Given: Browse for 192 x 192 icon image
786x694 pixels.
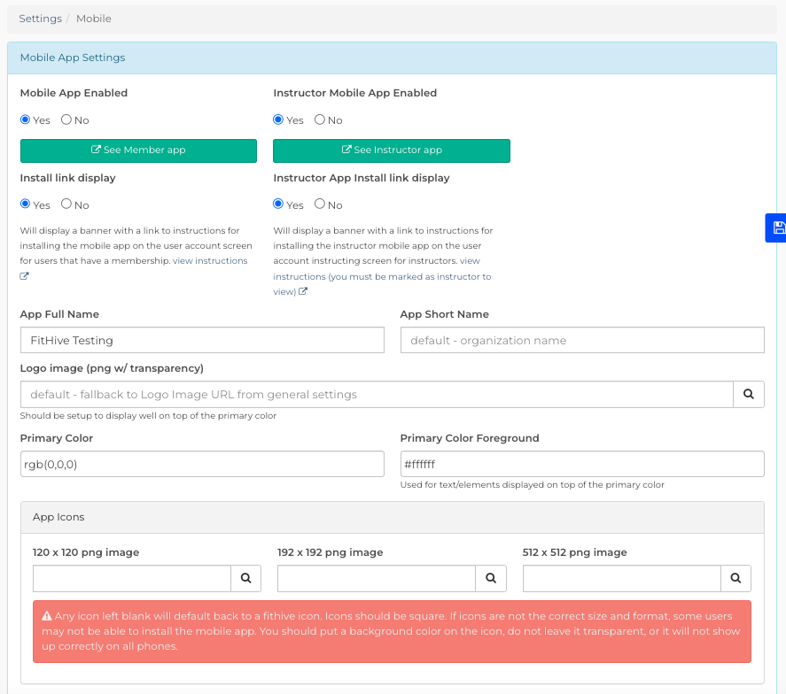Looking at the screenshot, I should click(x=491, y=578).
